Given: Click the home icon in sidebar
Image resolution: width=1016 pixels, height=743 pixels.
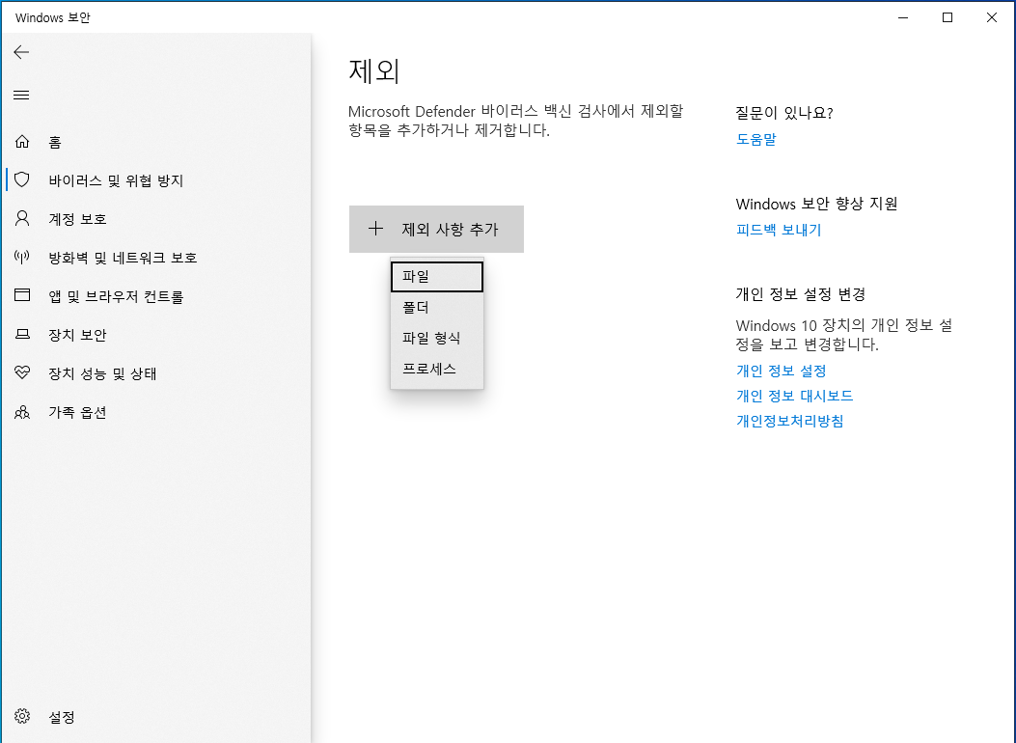Looking at the screenshot, I should click(22, 141).
